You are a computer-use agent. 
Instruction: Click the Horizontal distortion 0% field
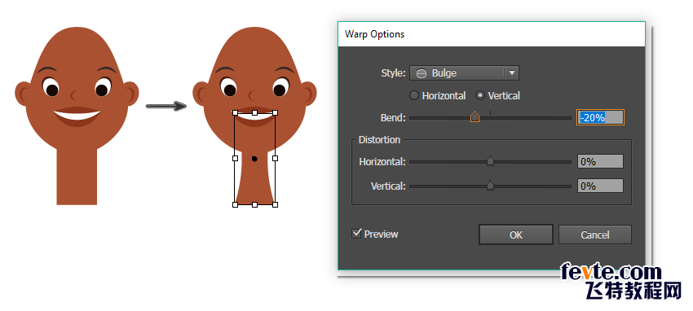(600, 161)
